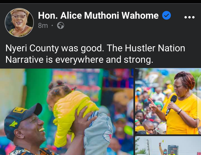Click the blue verified badge icon
The height and width of the screenshot is (155, 201).
click(166, 15)
